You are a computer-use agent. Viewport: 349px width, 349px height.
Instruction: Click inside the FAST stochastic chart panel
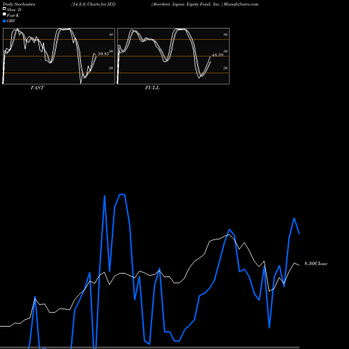[x=59, y=56]
